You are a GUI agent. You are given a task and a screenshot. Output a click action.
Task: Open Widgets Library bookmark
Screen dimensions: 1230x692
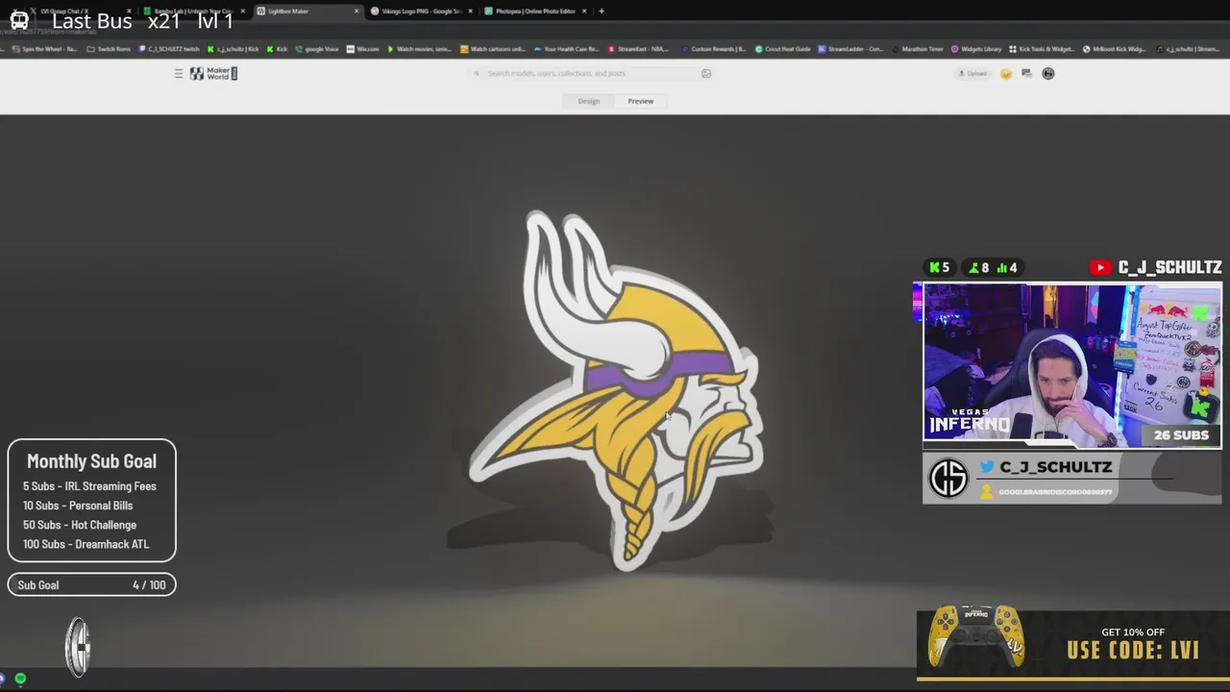976,49
